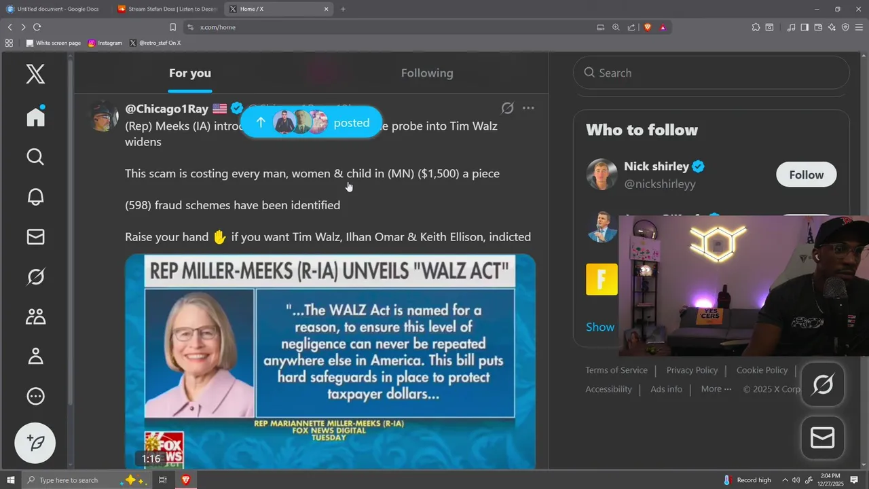Toggle the browser sidebar panel
This screenshot has height=489, width=869.
point(805,27)
